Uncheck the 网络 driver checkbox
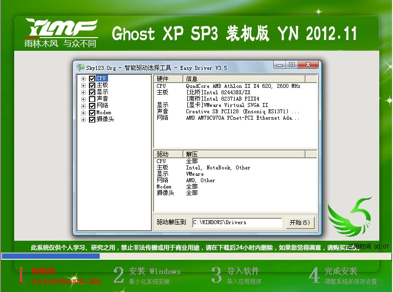Image resolution: width=393 pixels, height=292 pixels. (x=92, y=106)
